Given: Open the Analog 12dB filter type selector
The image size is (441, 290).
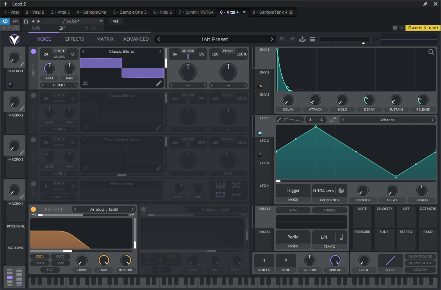Looking at the screenshot, I should pos(104,209).
